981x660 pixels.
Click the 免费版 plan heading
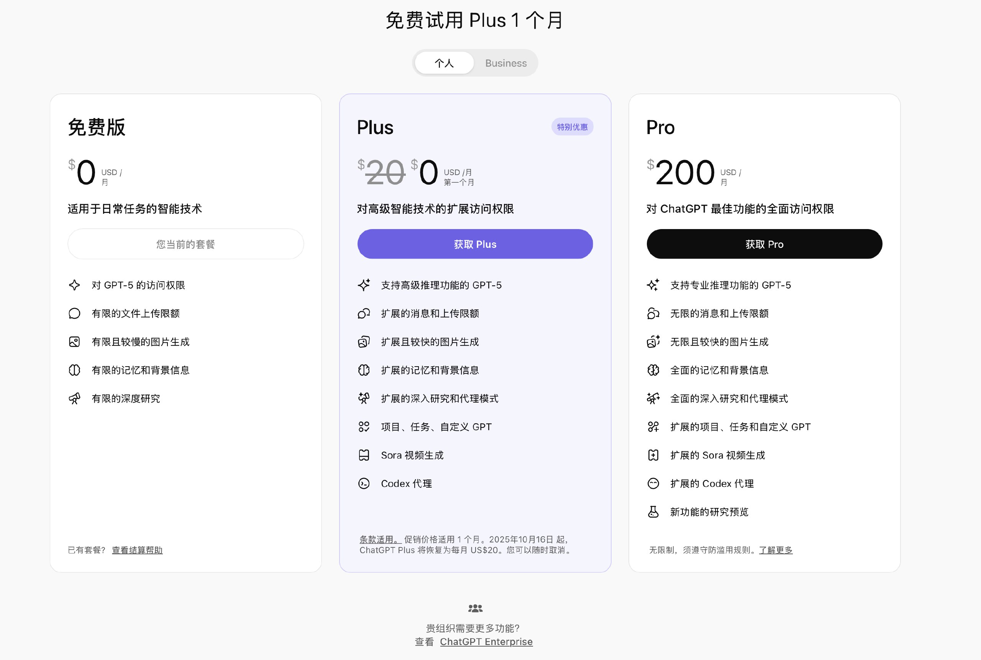tap(97, 127)
